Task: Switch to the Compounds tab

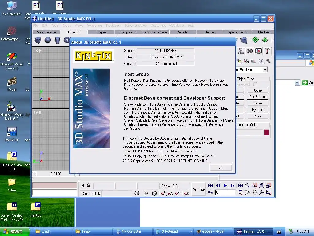Action: tap(128, 32)
